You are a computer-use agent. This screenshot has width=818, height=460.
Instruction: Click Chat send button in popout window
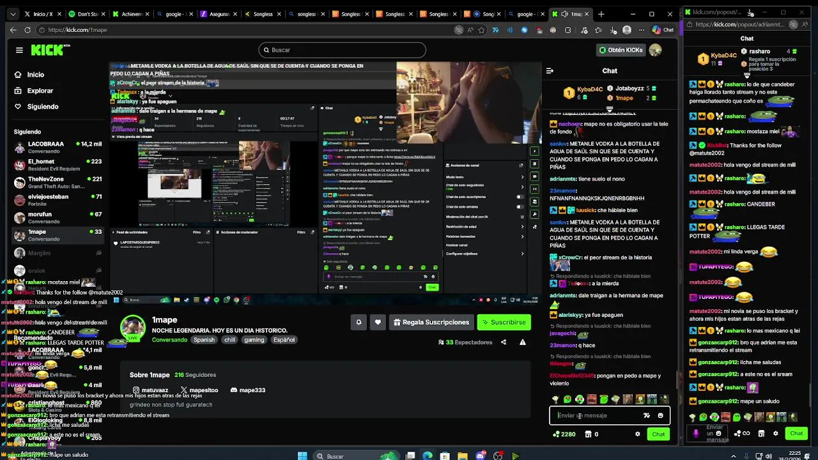[796, 433]
